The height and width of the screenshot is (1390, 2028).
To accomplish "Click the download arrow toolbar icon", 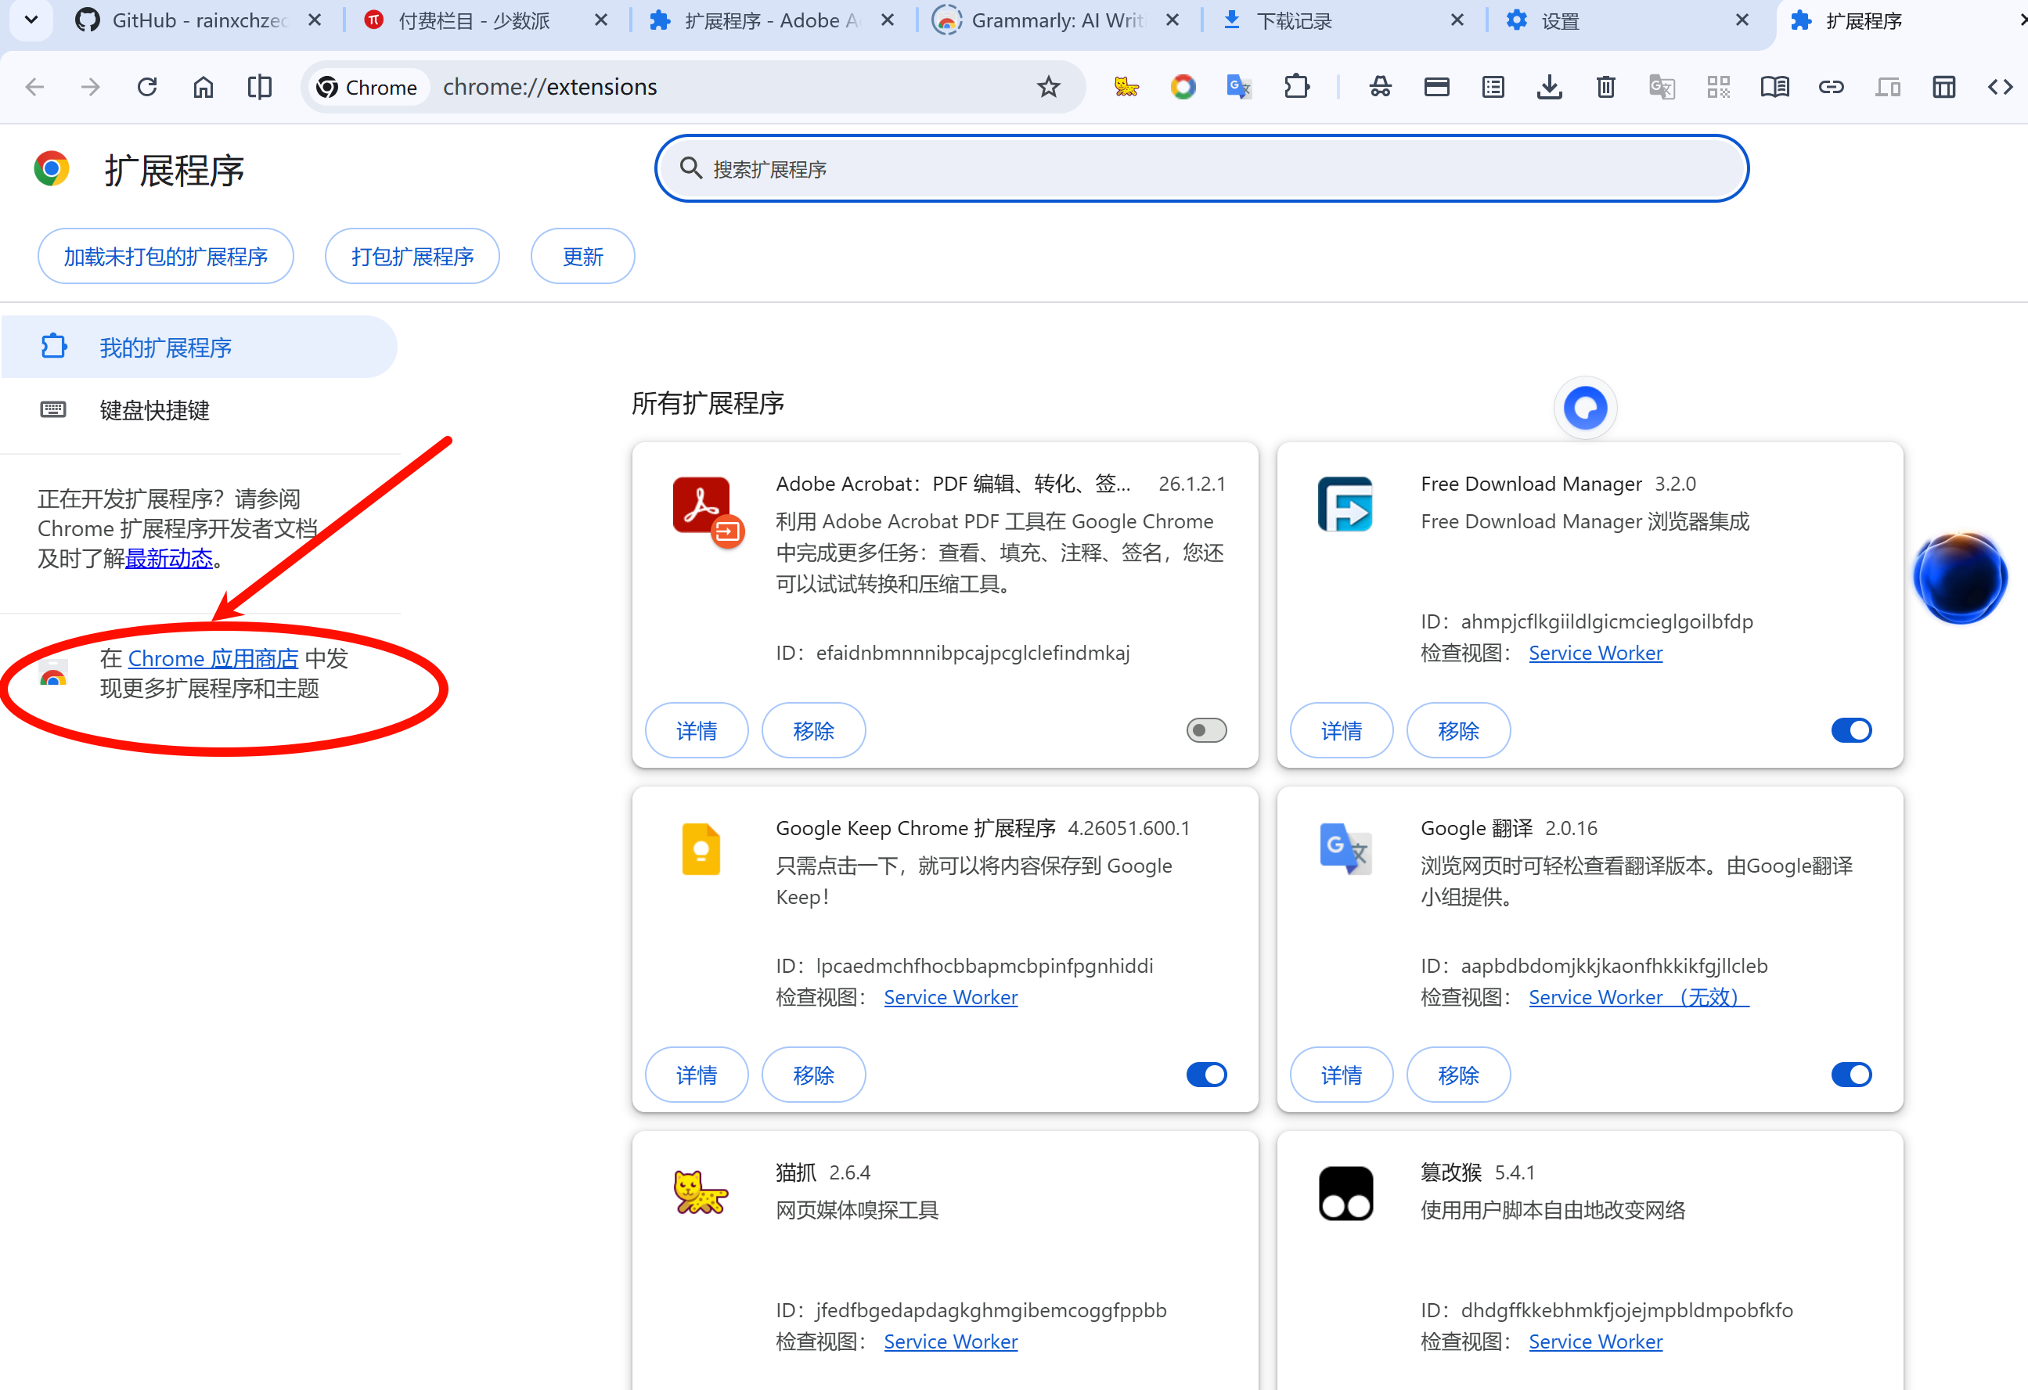I will [x=1549, y=86].
